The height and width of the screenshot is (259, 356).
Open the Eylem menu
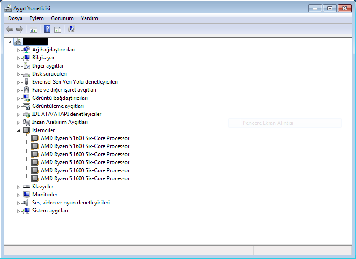37,18
